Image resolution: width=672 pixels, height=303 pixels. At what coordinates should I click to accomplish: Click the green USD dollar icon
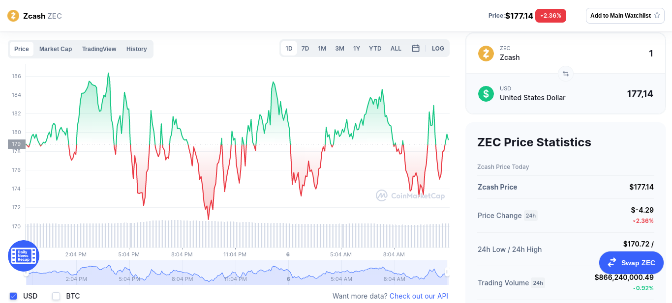tap(486, 94)
